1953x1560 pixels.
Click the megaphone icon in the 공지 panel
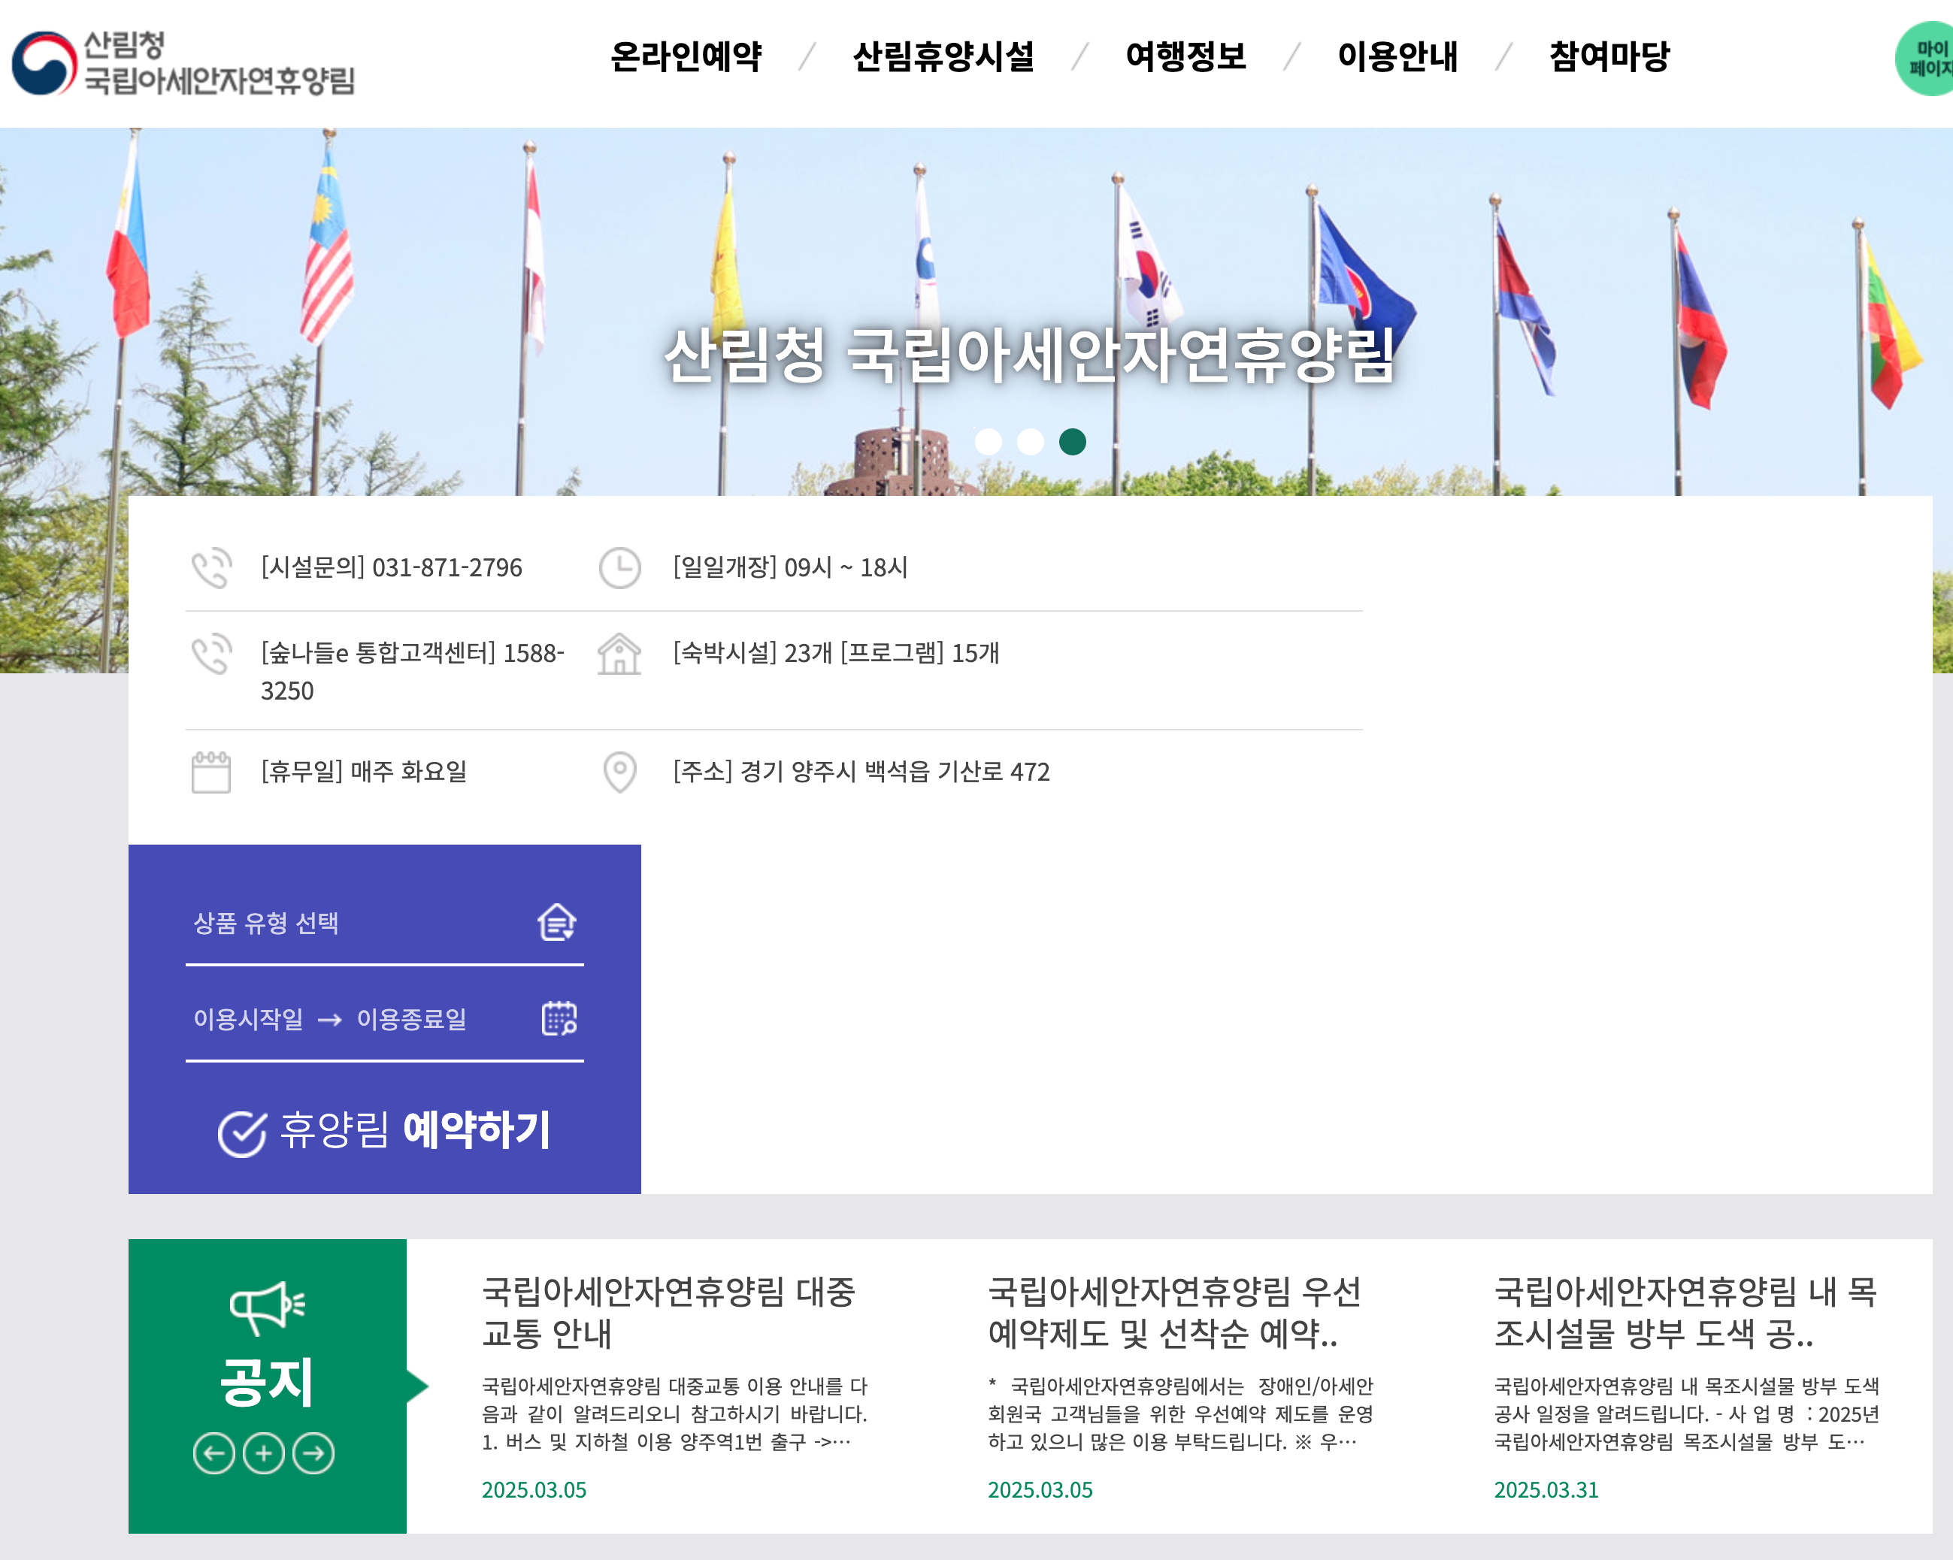click(267, 1307)
